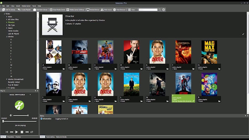Expand the Actor tree node
Screen dimensions: 249x140
pos(7,17)
